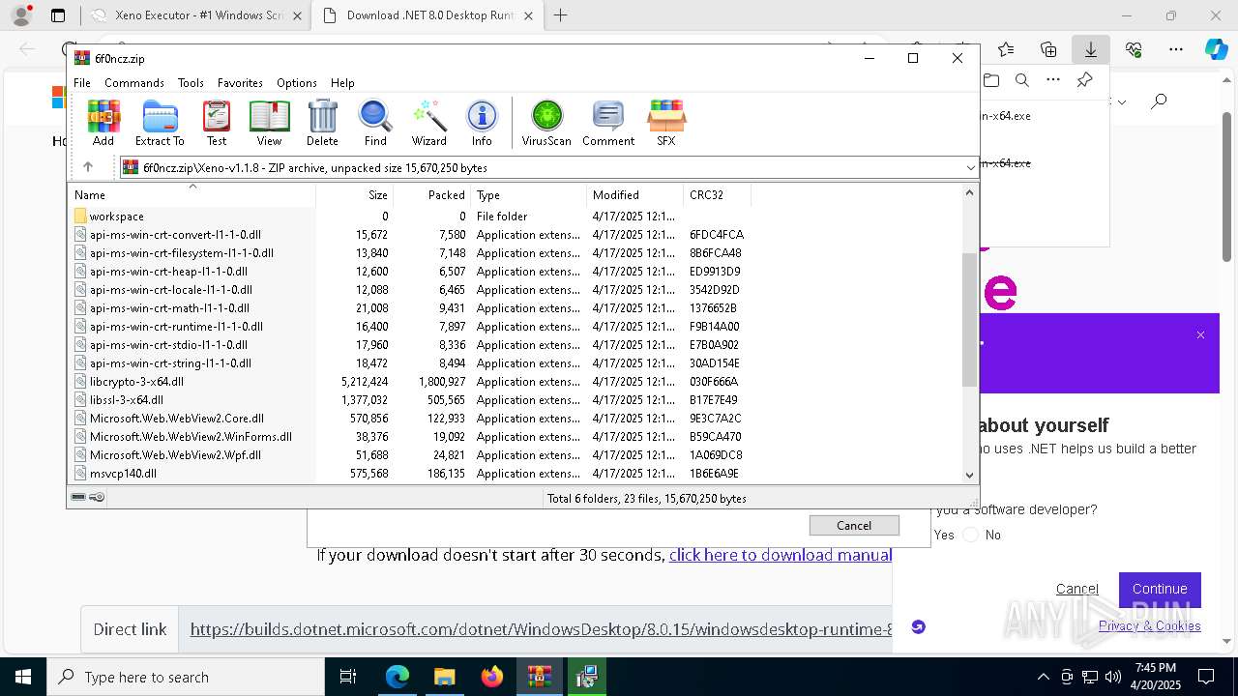Screen dimensions: 1238x696
Task: Open the Help menu
Action: pyautogui.click(x=342, y=83)
